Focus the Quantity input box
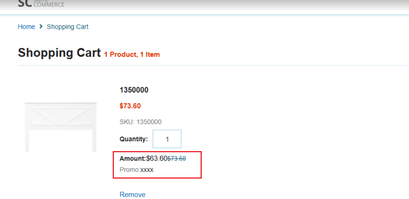Screen dimensions: 409x199 [x=167, y=139]
